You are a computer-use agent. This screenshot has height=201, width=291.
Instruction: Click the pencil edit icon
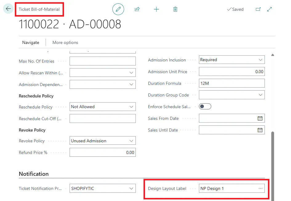pos(118,9)
